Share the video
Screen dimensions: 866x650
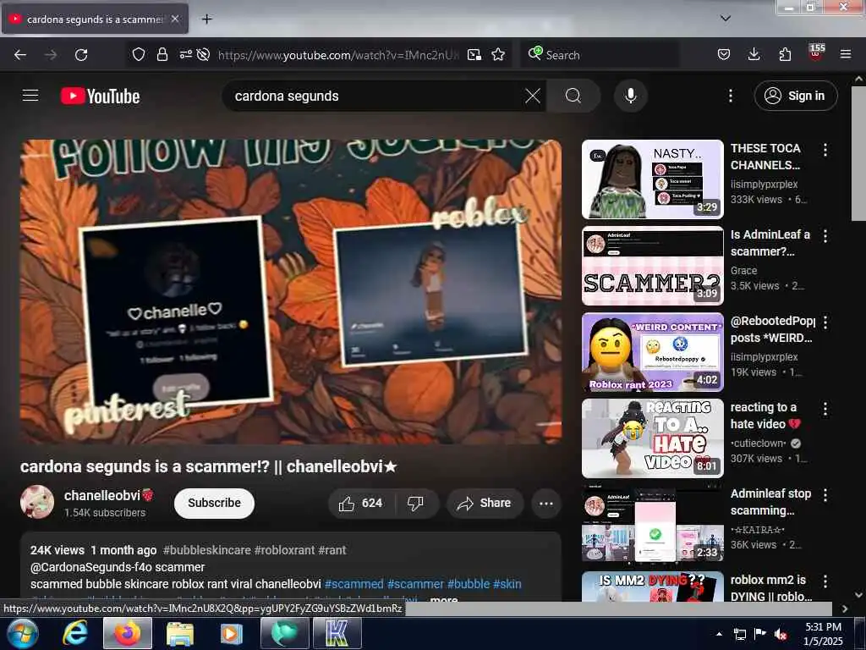(x=485, y=504)
